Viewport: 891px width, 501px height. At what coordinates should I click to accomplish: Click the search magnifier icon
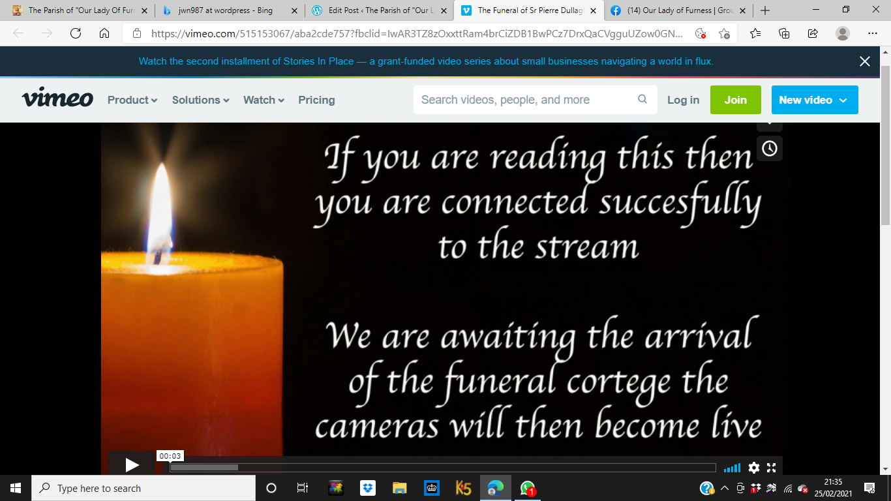642,99
